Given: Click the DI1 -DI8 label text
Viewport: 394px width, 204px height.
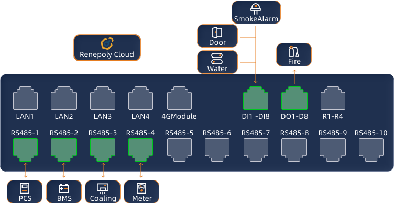Looking at the screenshot, I should tap(256, 117).
